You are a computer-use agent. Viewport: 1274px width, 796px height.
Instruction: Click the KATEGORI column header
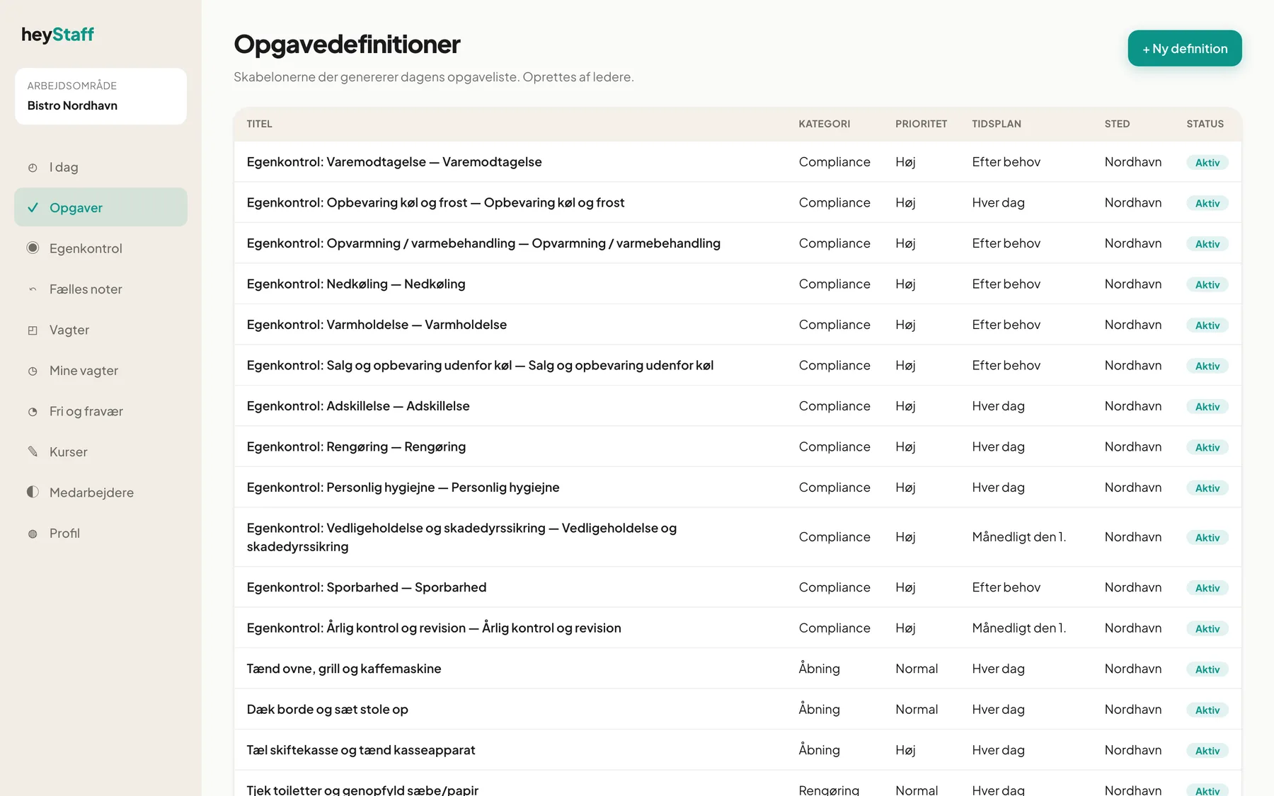click(825, 124)
